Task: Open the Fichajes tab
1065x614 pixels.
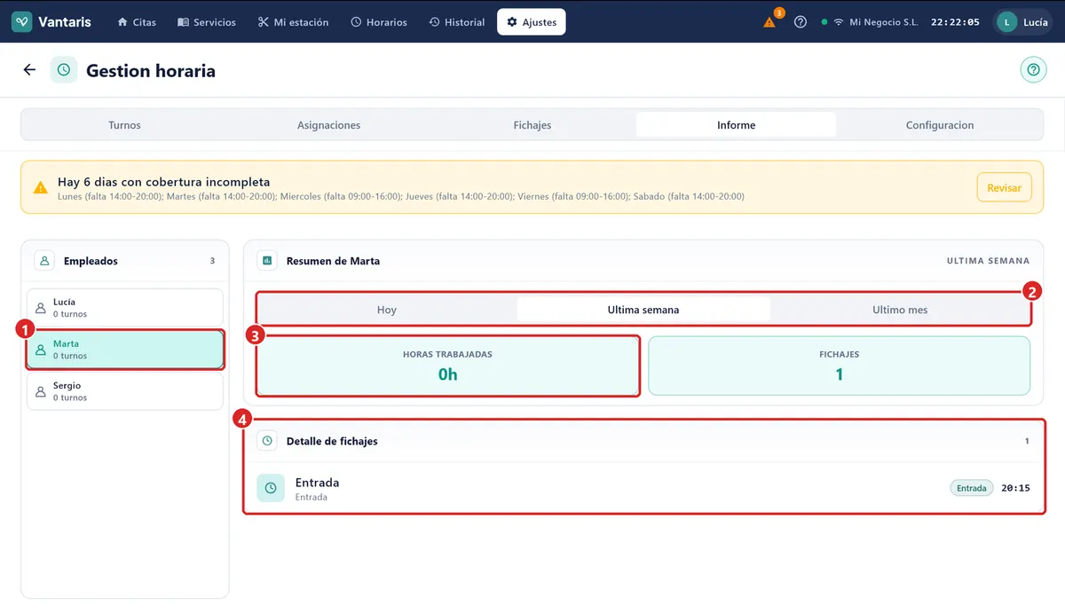Action: [532, 125]
